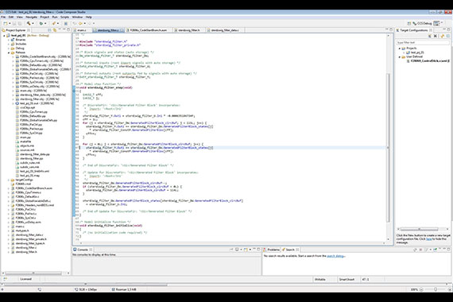Image resolution: width=453 pixels, height=302 pixels.
Task: Select the Search tab
Action: pos(290,250)
